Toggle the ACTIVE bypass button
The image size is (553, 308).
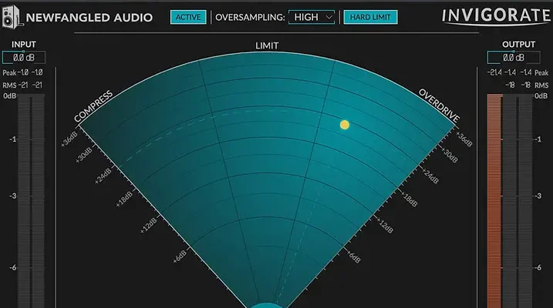click(x=186, y=16)
